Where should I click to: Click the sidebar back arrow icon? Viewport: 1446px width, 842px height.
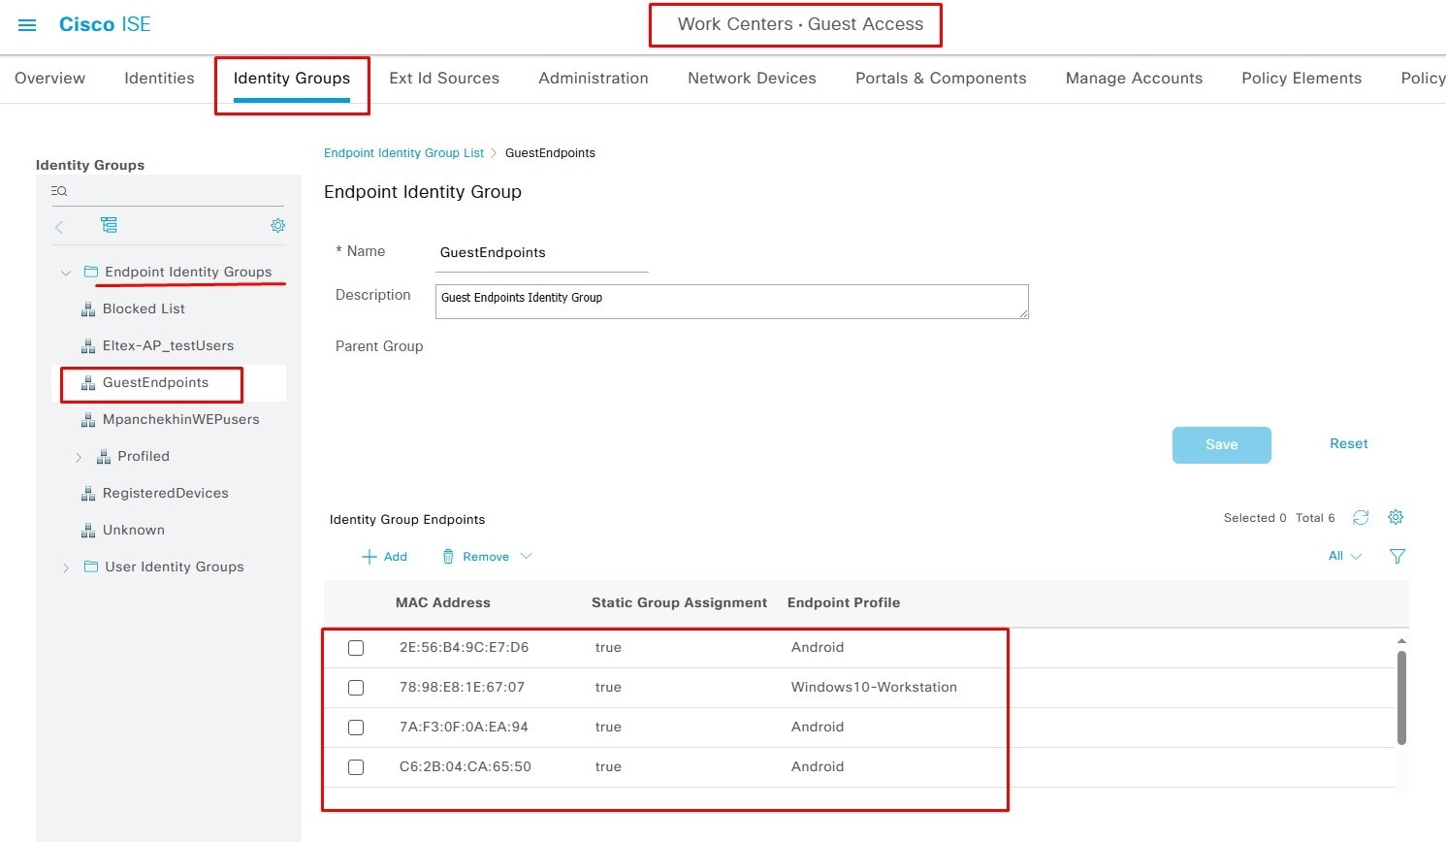pos(59,227)
